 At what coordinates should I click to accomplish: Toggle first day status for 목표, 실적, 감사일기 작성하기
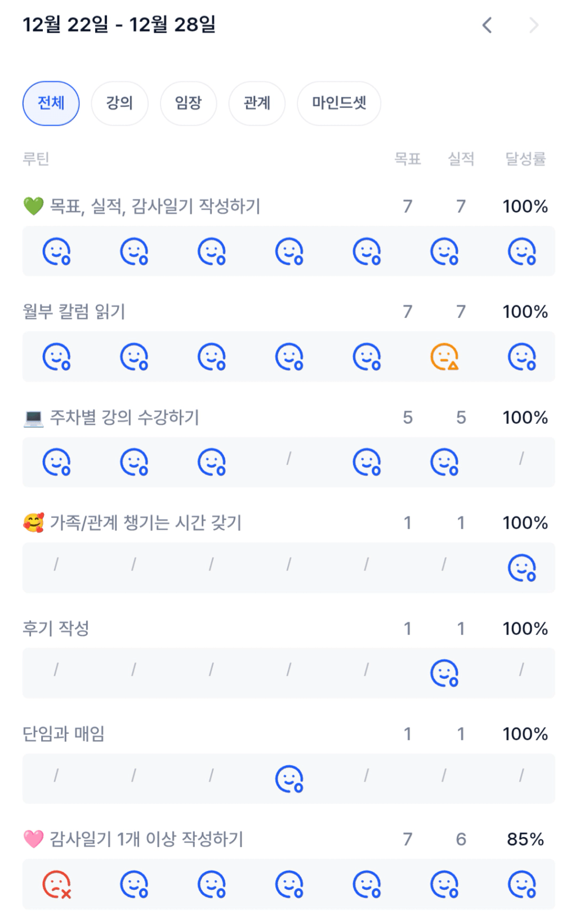[x=57, y=252]
